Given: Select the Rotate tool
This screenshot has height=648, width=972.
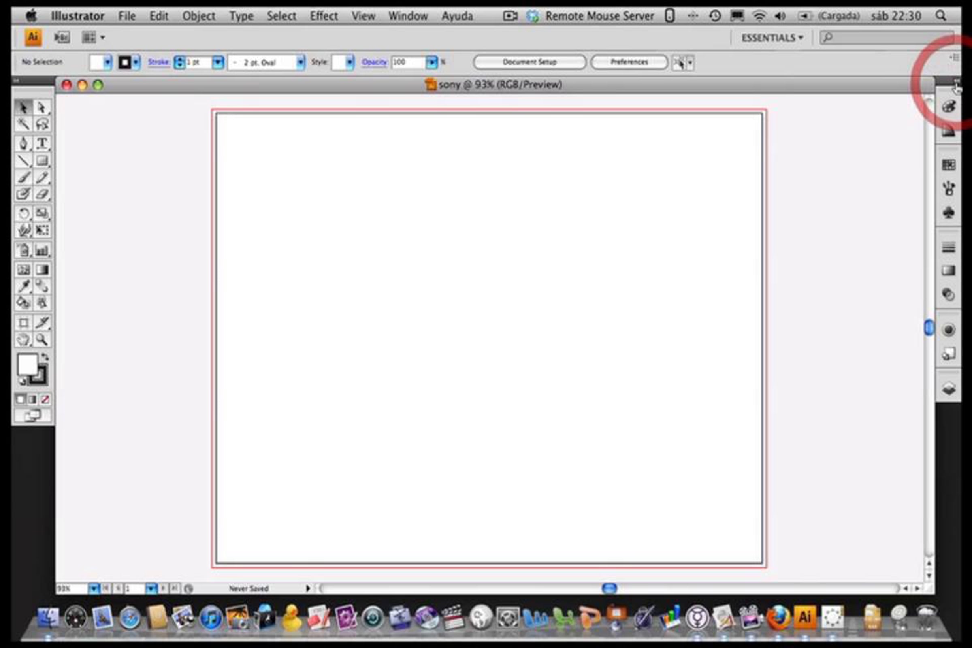Looking at the screenshot, I should (23, 213).
